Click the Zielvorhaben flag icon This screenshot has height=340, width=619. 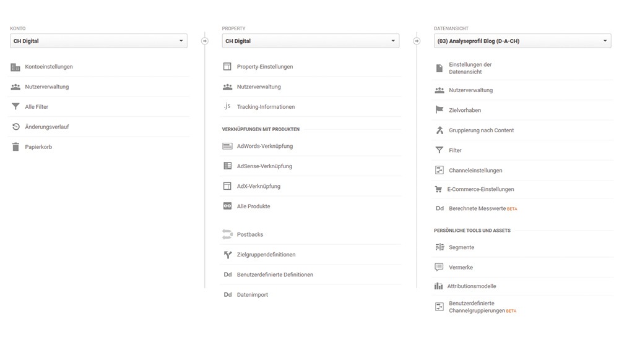[x=439, y=109]
